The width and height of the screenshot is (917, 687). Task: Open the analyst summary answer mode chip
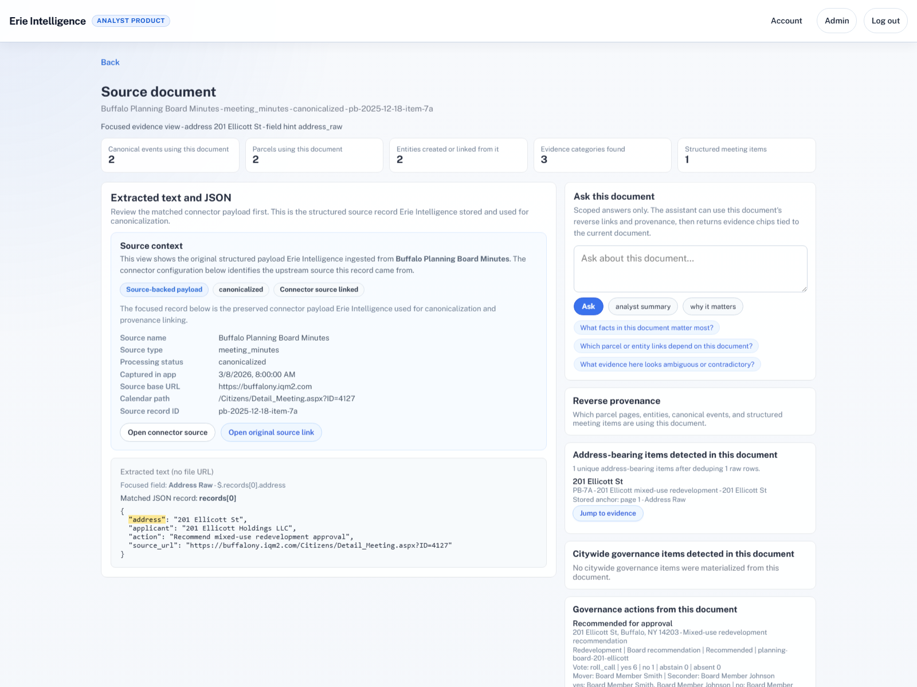point(642,306)
